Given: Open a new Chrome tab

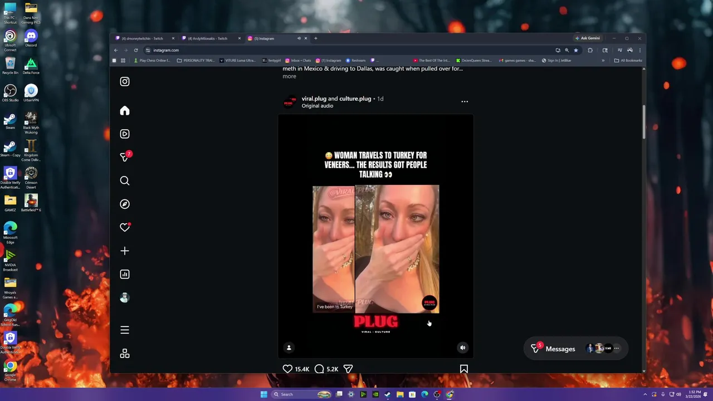Looking at the screenshot, I should coord(315,38).
